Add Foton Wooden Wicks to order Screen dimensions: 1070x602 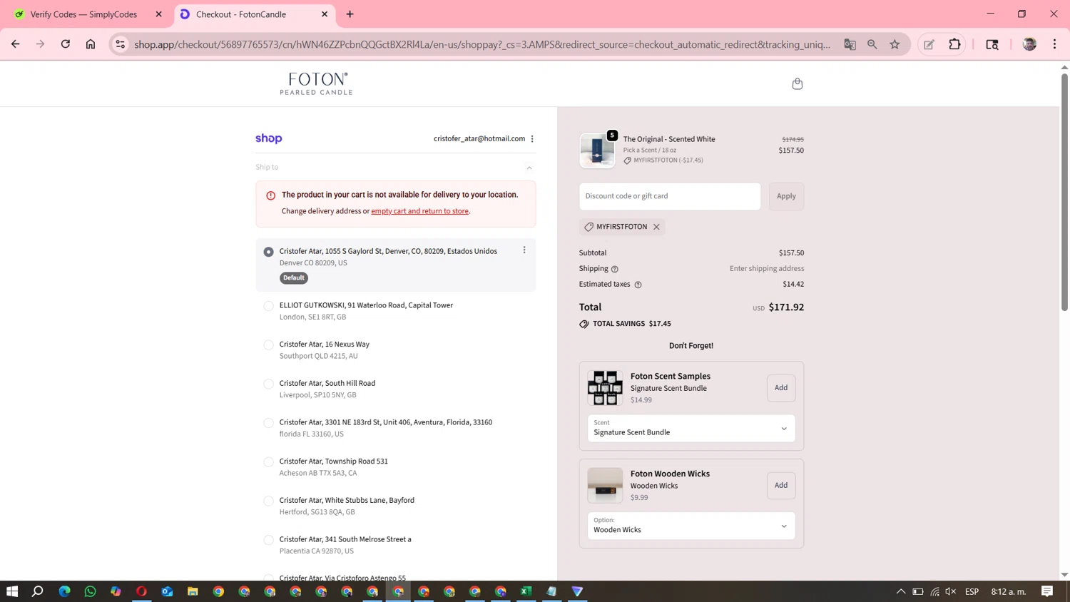pos(781,486)
